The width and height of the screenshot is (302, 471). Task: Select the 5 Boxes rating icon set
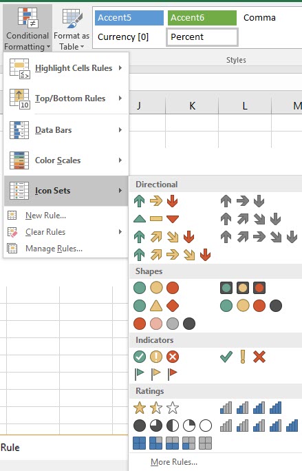coord(173,443)
